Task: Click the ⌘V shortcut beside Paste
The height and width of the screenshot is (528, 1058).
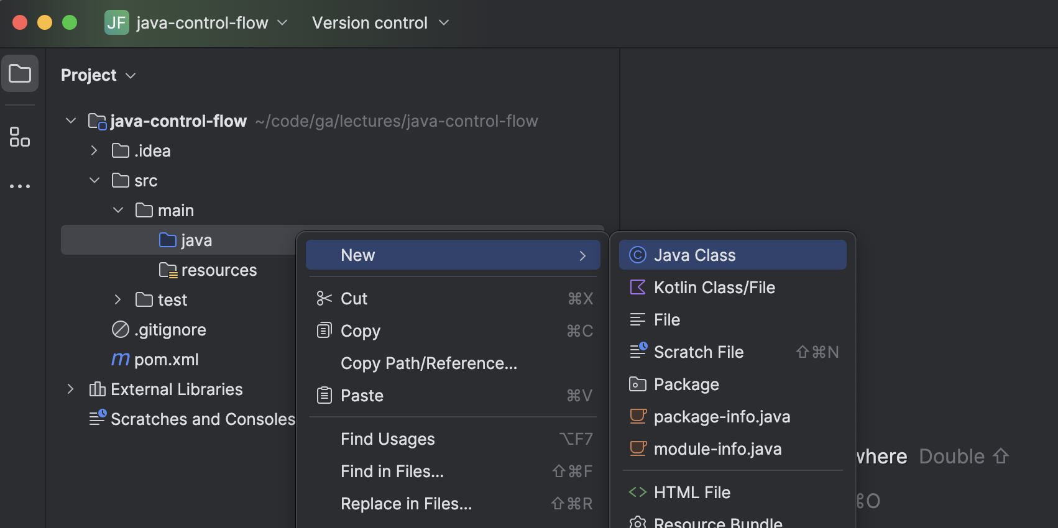Action: pyautogui.click(x=579, y=396)
